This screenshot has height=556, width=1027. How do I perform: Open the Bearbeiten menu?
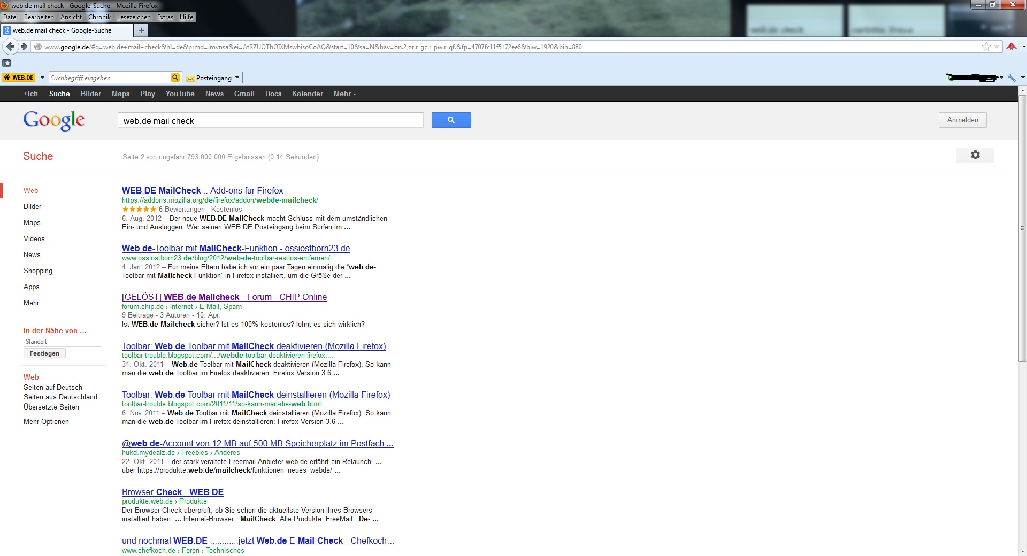39,17
